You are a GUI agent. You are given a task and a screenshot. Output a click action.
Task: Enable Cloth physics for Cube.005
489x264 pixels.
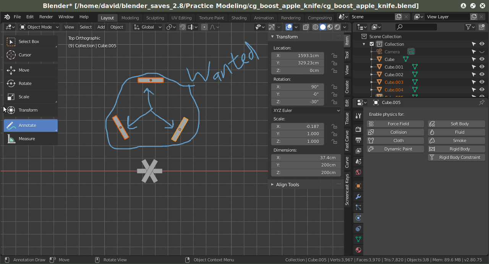click(395, 140)
